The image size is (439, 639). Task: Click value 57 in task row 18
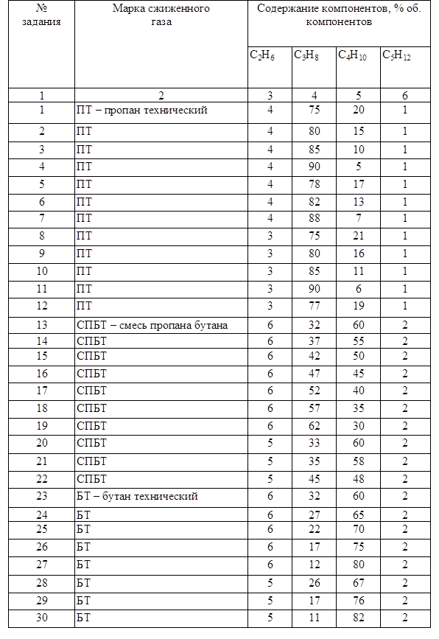(314, 408)
